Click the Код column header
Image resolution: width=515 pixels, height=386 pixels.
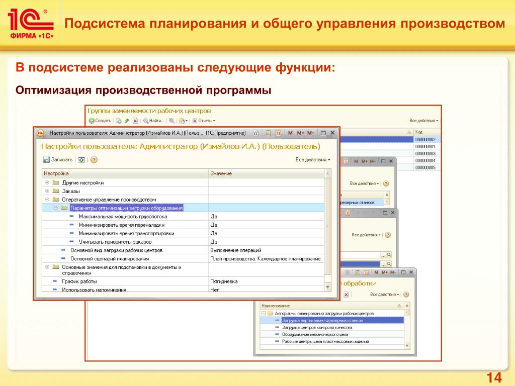coord(426,132)
